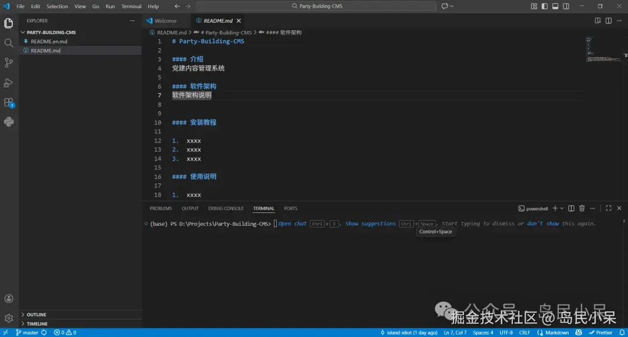Viewport: 628px width, 337px height.
Task: Change the CRLF end of line sequence
Action: pyautogui.click(x=524, y=332)
